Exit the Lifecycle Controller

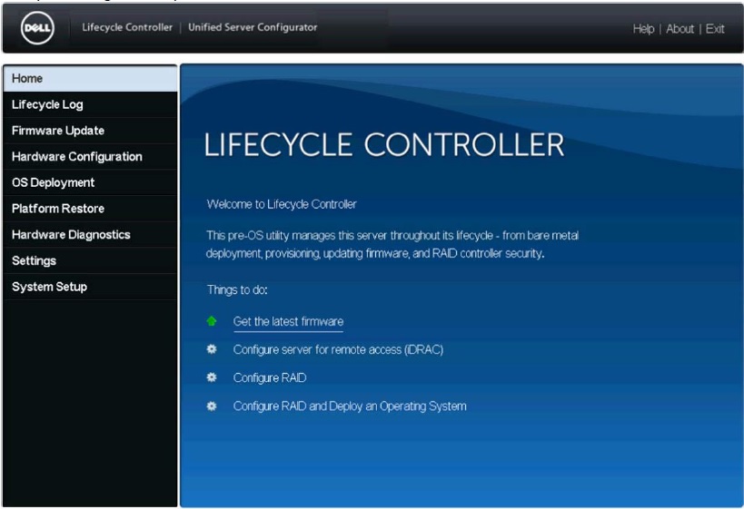click(x=715, y=29)
